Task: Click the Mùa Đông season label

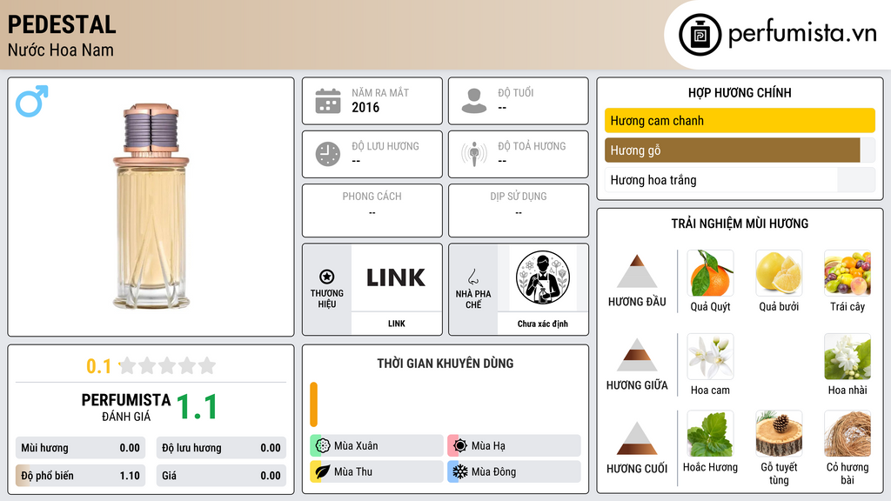Action: pyautogui.click(x=494, y=471)
